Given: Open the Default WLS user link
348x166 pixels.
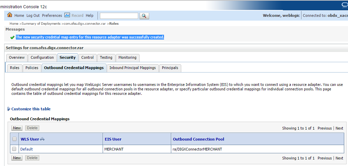Looking at the screenshot, I should point(27,149).
